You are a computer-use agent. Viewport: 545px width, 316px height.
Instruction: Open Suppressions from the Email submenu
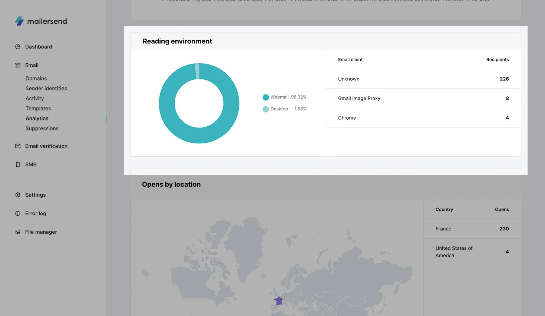[x=42, y=129]
